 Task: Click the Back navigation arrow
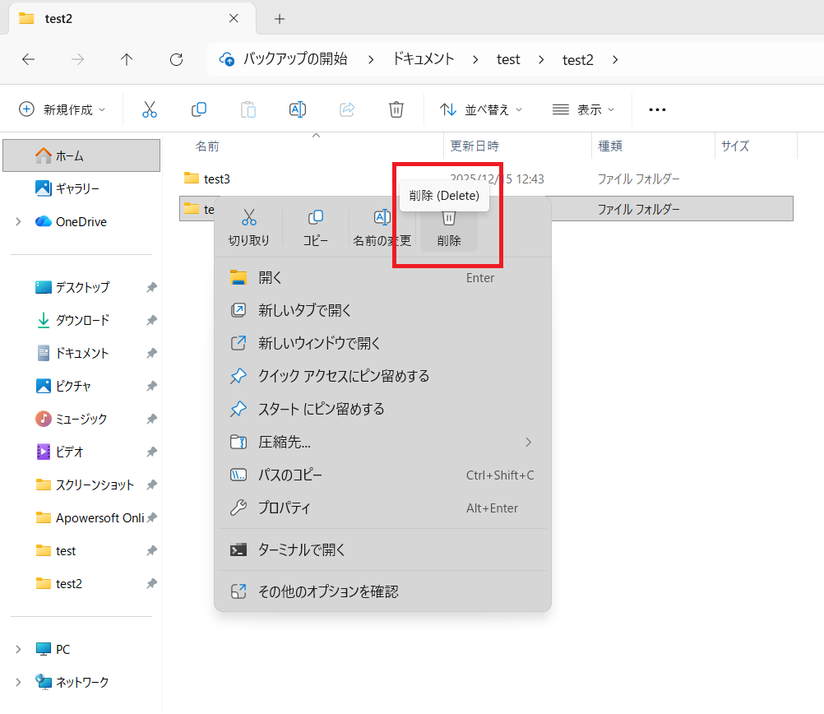click(29, 59)
